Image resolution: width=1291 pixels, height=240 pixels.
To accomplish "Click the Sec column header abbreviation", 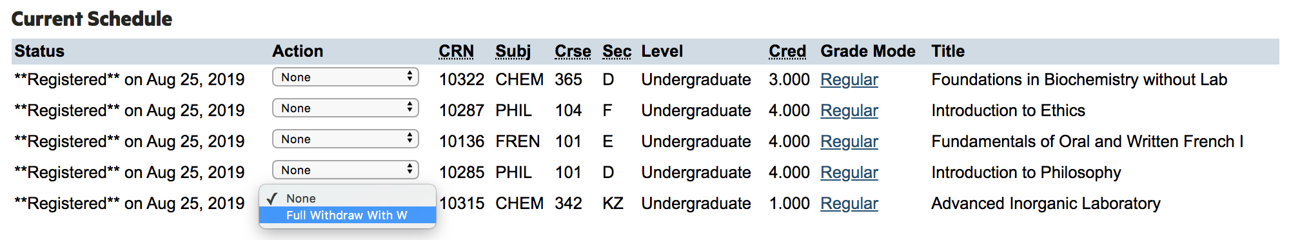I will click(616, 51).
